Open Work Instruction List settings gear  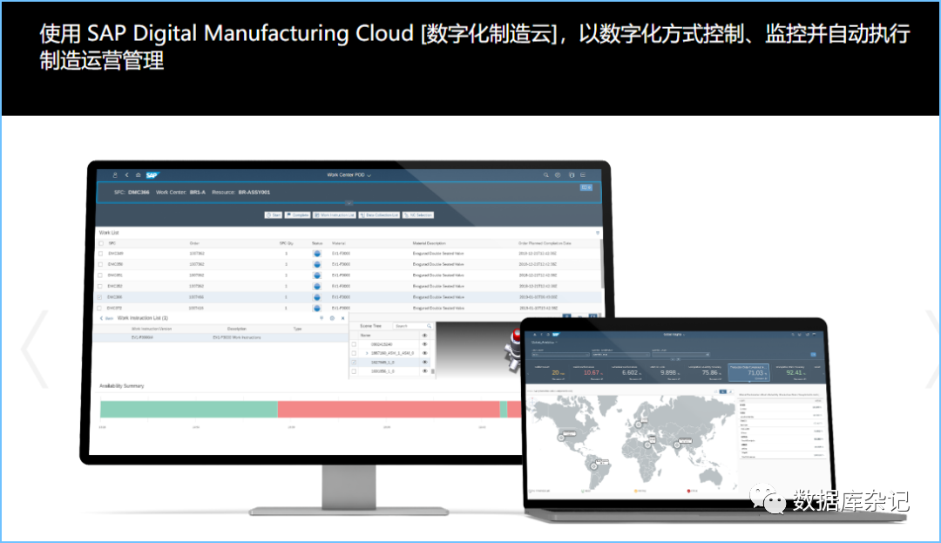[x=332, y=318]
